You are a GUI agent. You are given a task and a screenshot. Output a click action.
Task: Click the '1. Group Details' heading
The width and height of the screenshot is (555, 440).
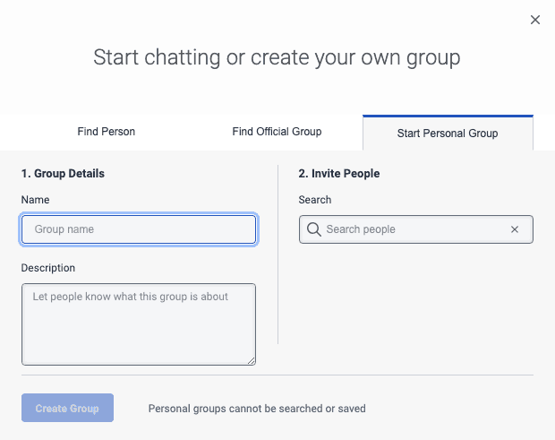(63, 174)
